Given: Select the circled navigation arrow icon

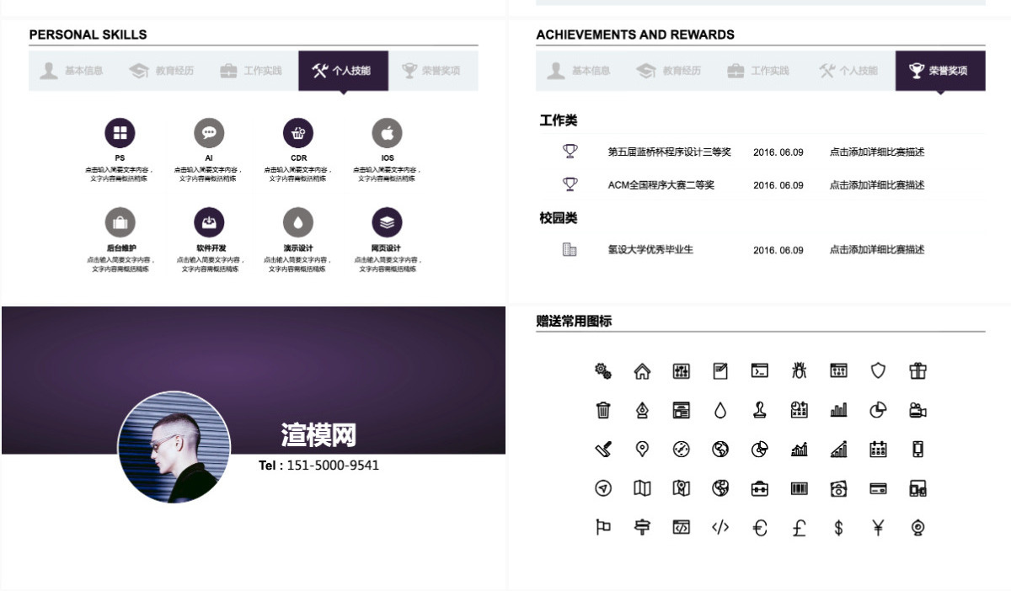Looking at the screenshot, I should [x=603, y=488].
